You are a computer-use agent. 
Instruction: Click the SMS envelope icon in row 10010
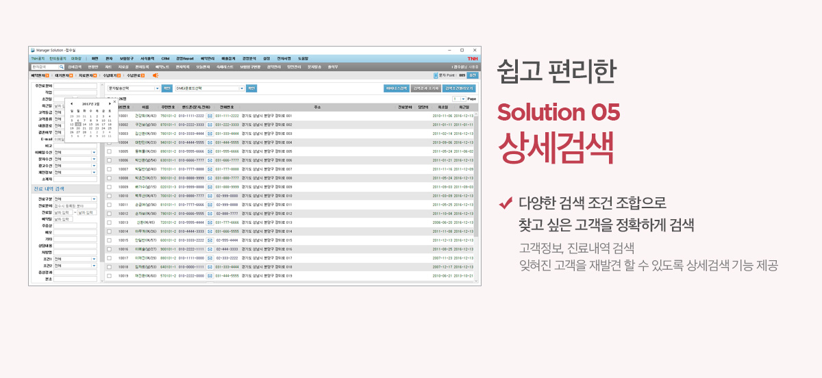click(210, 195)
